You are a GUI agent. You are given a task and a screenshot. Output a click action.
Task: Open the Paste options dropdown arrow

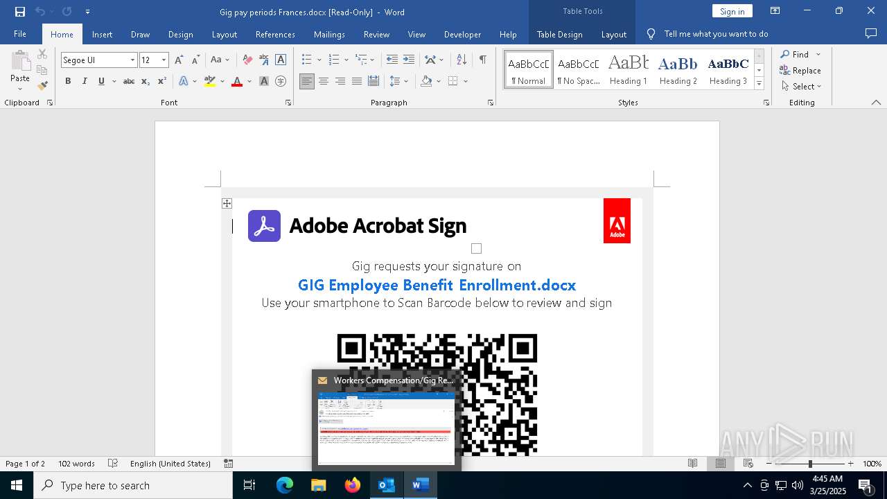click(20, 89)
